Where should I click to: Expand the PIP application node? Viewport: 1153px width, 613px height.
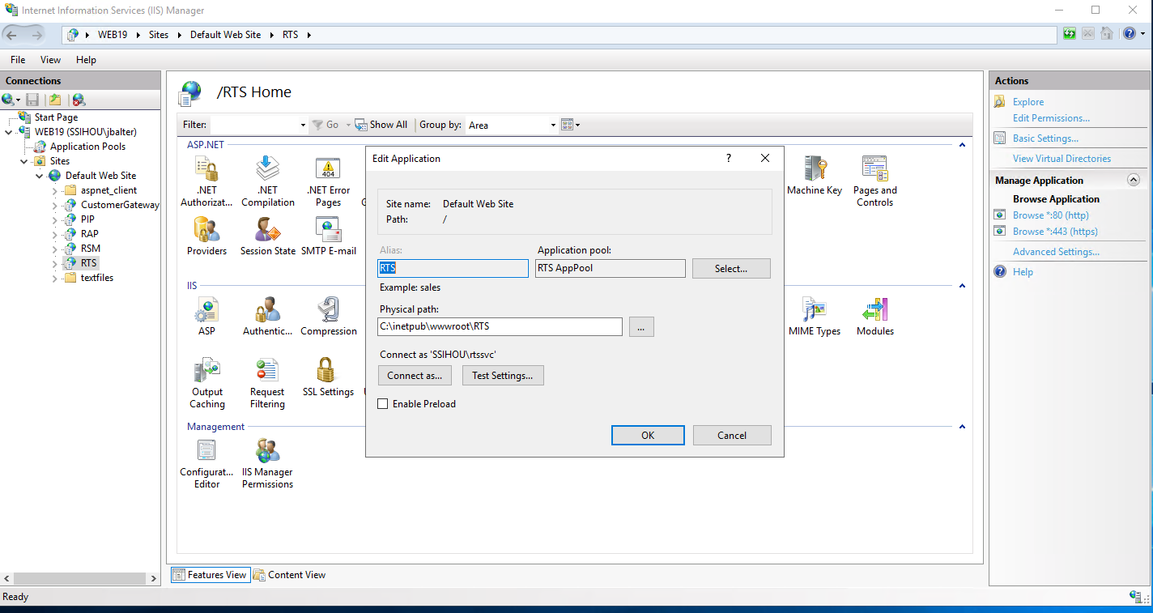point(55,219)
